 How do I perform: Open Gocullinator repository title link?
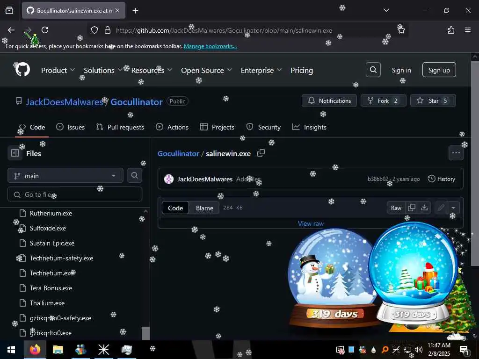click(136, 101)
